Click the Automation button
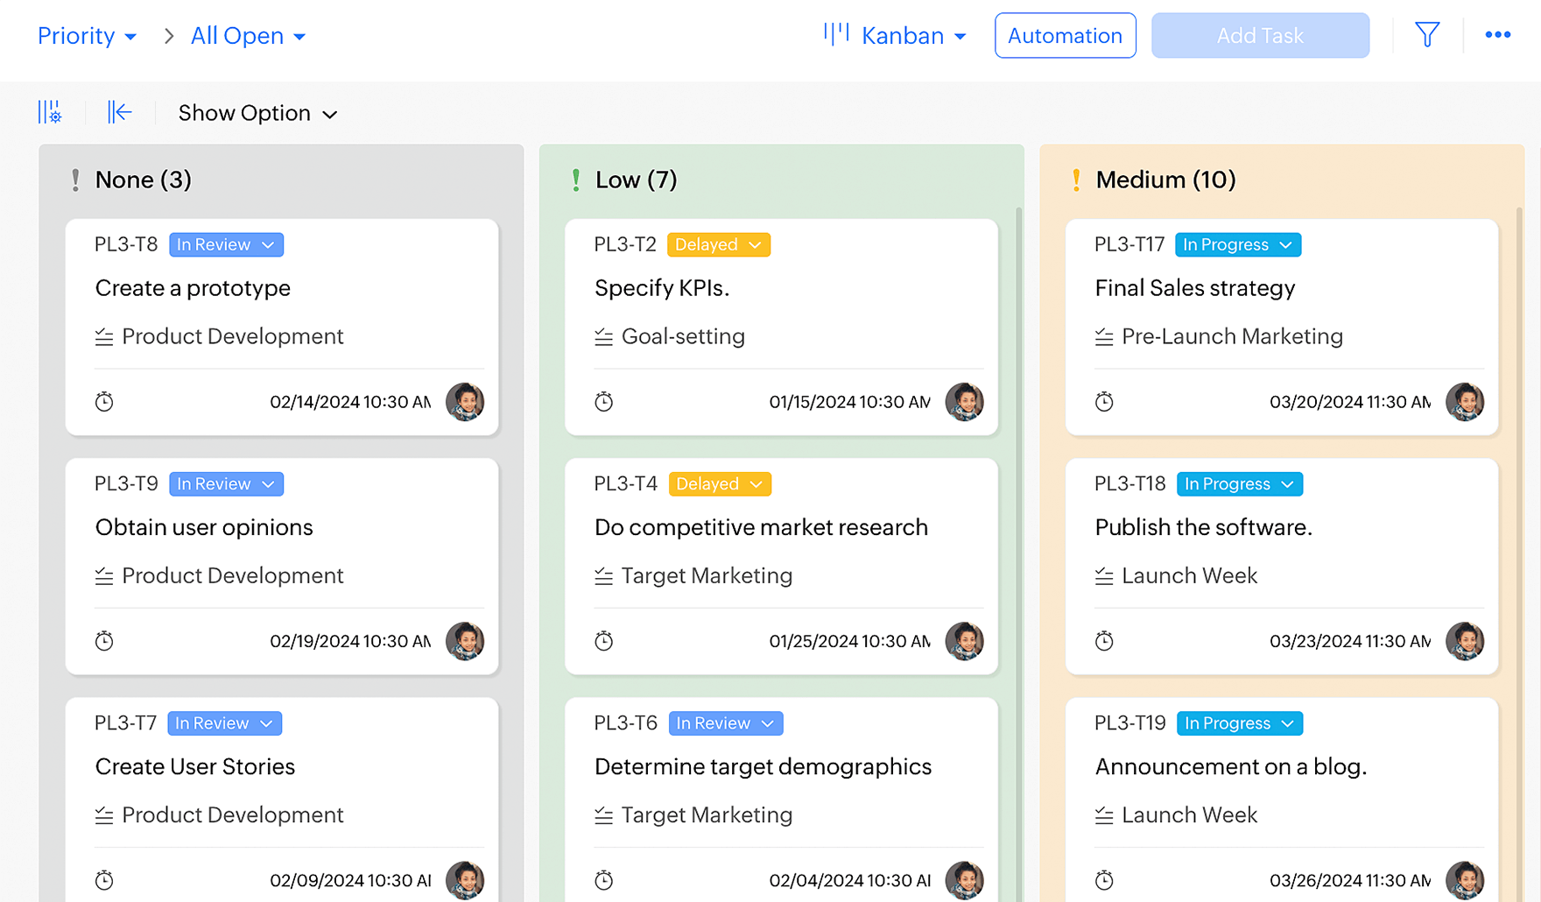The image size is (1541, 902). tap(1065, 36)
